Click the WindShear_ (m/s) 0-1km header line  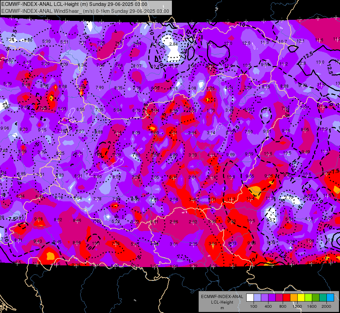85,11
